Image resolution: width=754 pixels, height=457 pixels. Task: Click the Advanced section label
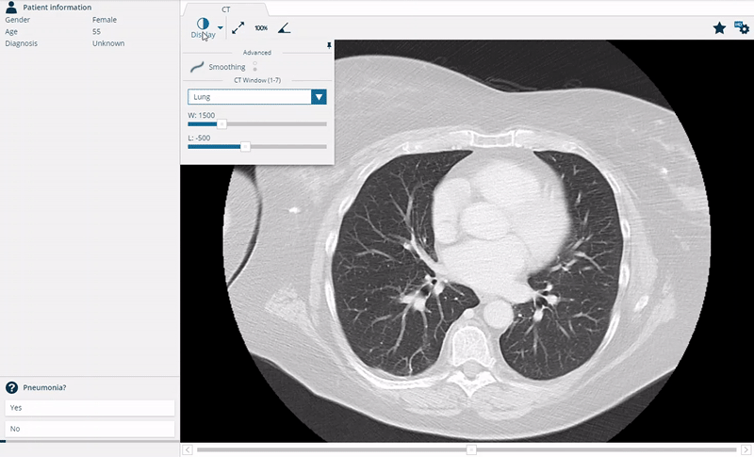pyautogui.click(x=257, y=53)
